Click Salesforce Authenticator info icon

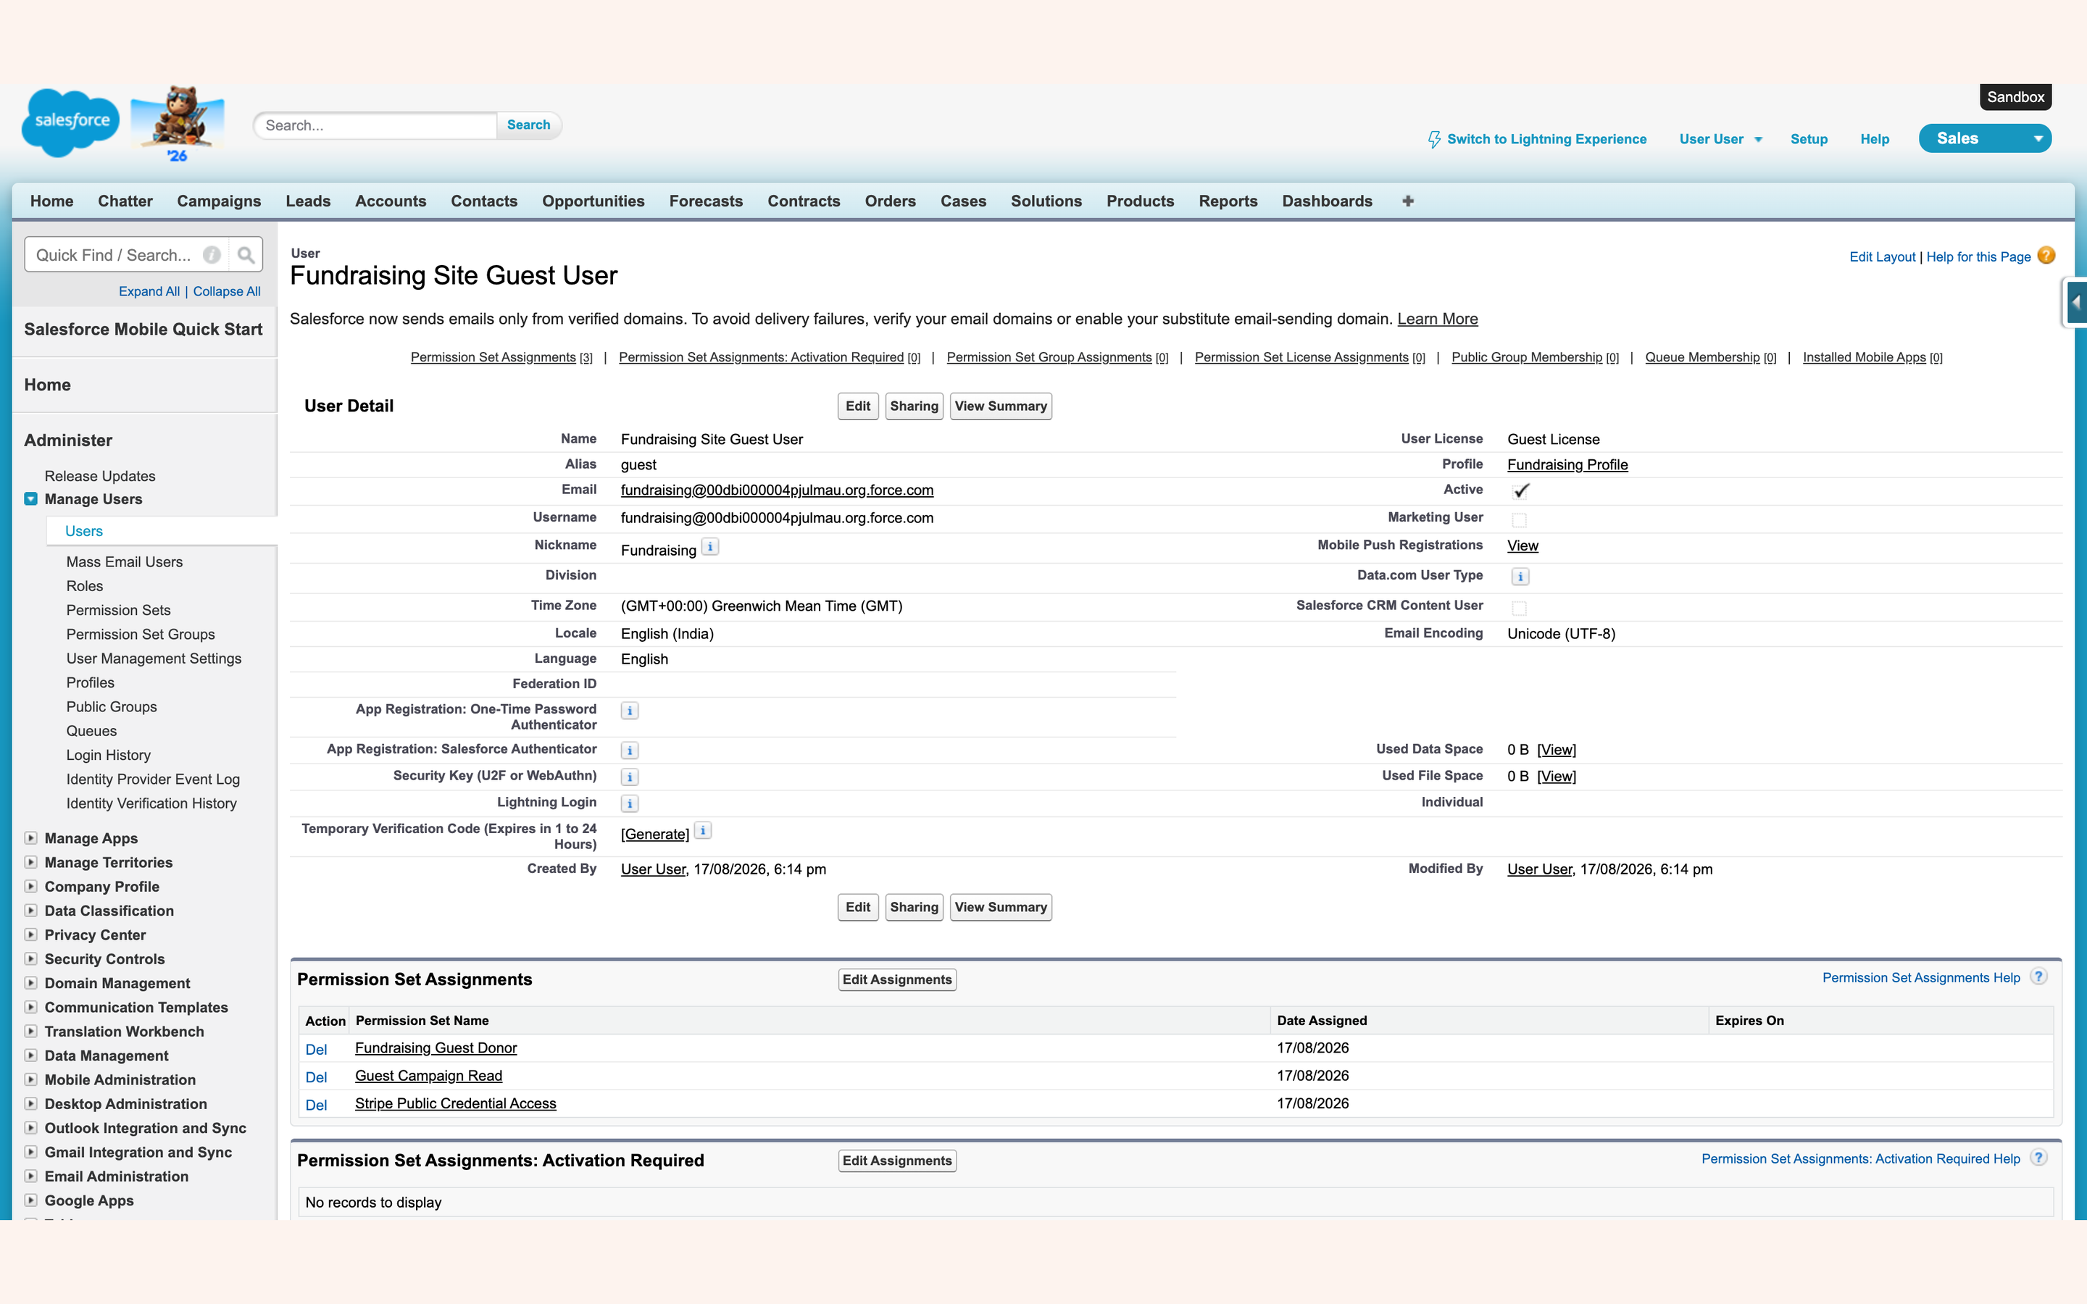click(x=630, y=751)
